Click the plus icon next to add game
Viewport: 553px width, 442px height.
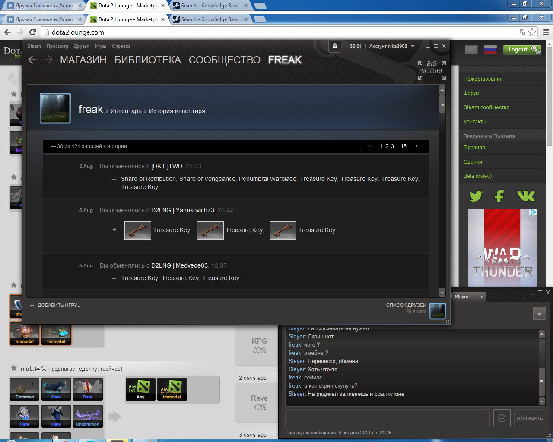point(32,305)
